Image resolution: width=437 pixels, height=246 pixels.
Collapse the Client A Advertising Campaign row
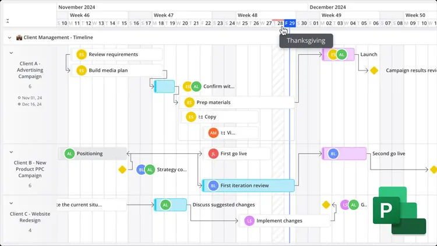click(11, 52)
